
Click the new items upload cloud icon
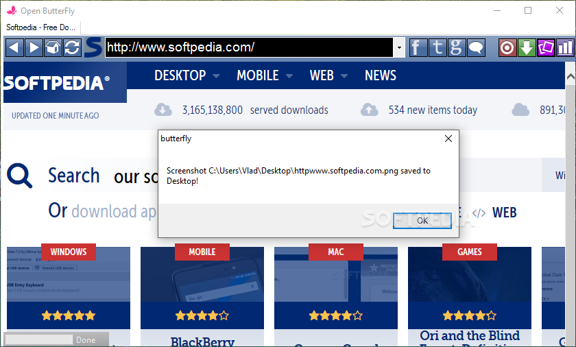(x=369, y=110)
